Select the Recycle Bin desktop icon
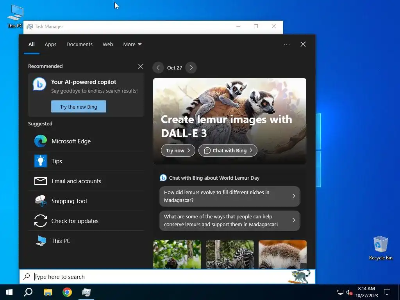The height and width of the screenshot is (300, 400). click(x=380, y=248)
